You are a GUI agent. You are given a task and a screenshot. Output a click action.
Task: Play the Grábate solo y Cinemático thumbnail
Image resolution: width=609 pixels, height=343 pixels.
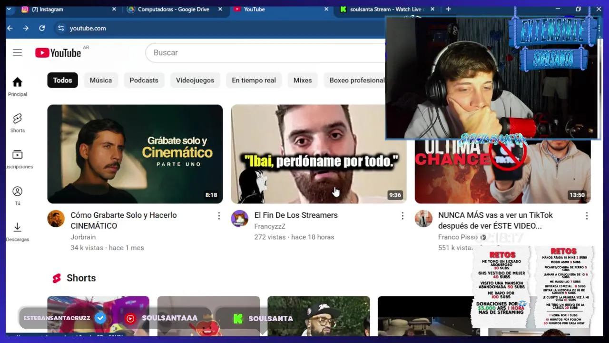click(135, 154)
